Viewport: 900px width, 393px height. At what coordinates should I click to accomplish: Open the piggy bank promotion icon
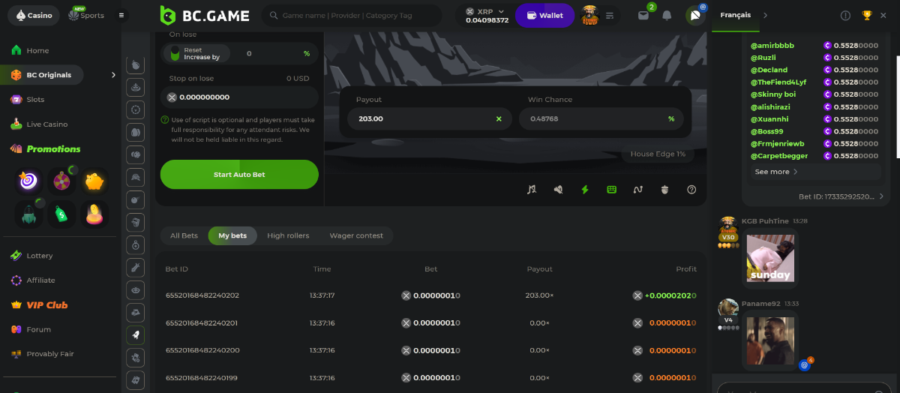click(x=94, y=181)
